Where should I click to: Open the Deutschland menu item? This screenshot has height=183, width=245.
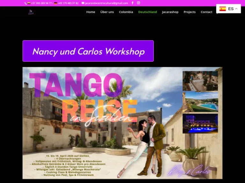(147, 12)
